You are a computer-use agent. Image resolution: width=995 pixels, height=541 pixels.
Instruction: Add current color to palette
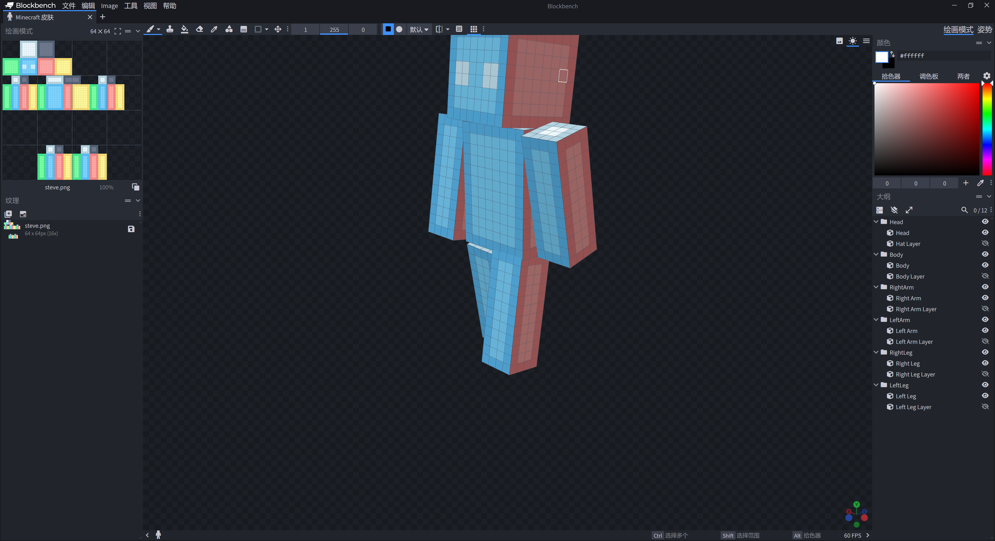click(965, 183)
